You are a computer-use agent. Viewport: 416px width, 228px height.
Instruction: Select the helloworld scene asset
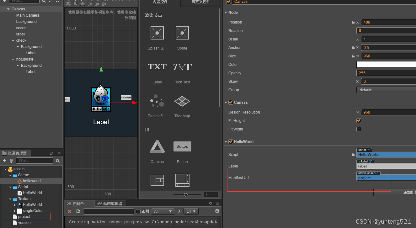pyautogui.click(x=32, y=181)
